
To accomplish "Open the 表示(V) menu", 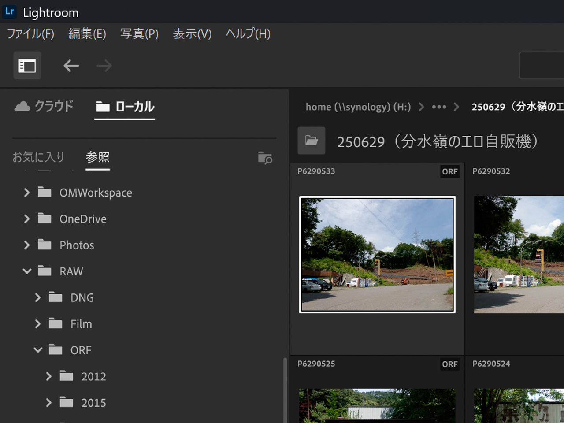I will tap(192, 34).
